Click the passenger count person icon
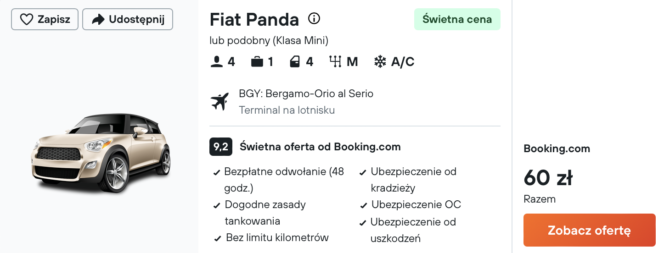The image size is (664, 253). click(216, 62)
